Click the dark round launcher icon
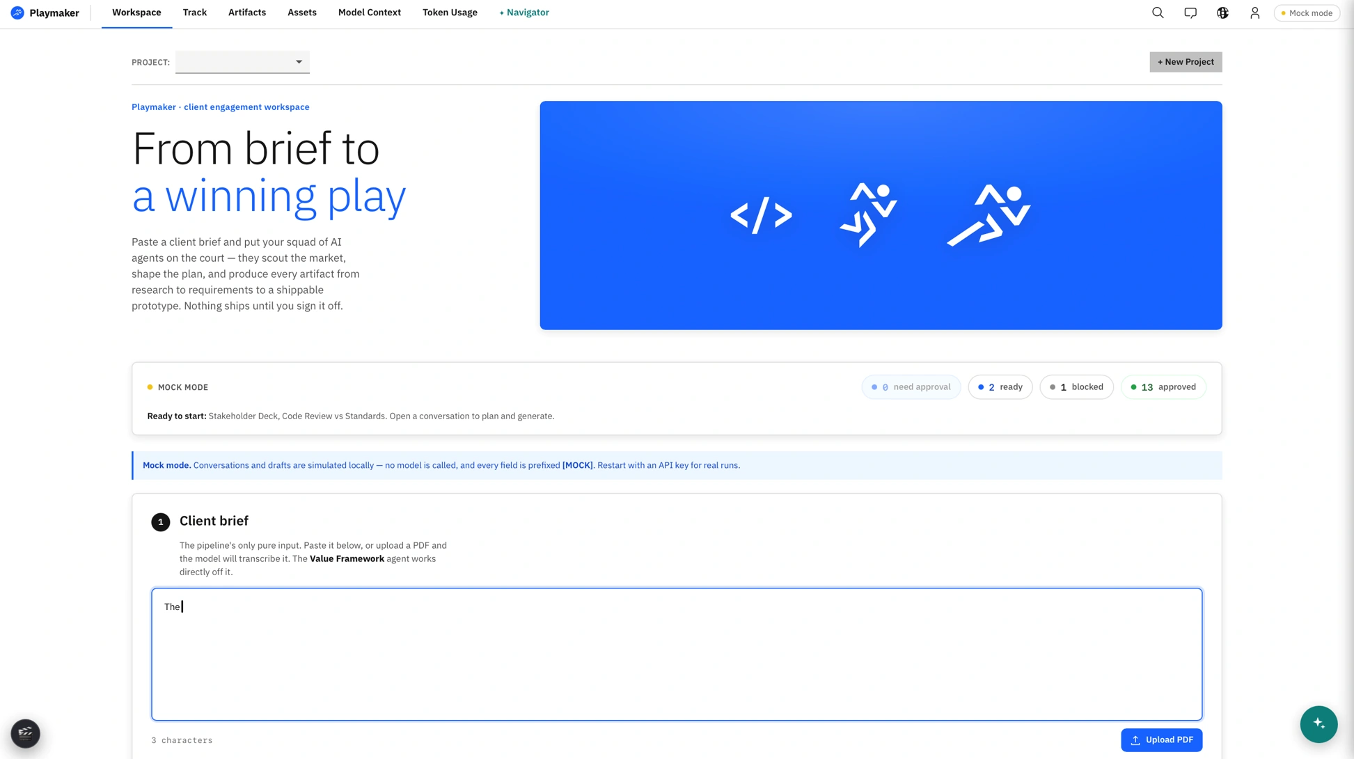The image size is (1354, 759). pos(26,733)
